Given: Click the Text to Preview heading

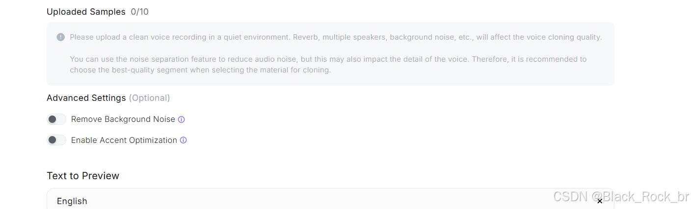Looking at the screenshot, I should point(83,176).
